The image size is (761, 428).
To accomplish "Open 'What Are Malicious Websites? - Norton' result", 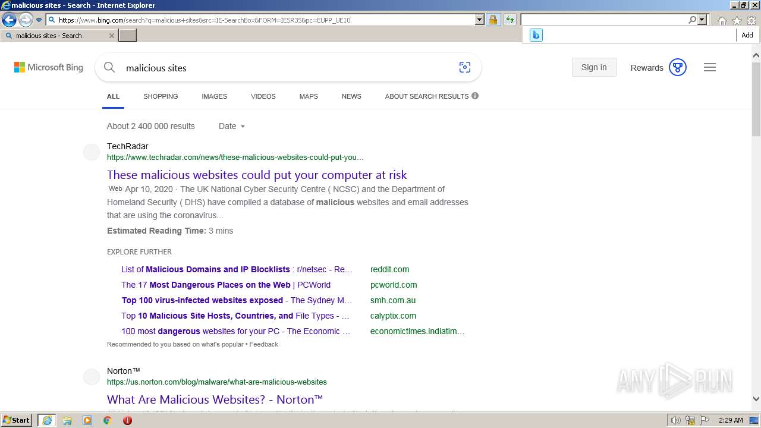I will [x=215, y=399].
